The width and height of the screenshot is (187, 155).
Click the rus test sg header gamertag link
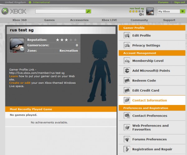pos(137,8)
